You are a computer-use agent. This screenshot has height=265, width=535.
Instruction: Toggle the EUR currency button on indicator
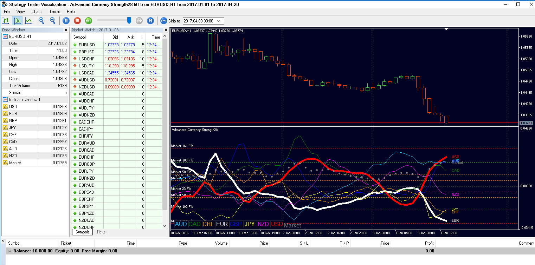click(222, 224)
